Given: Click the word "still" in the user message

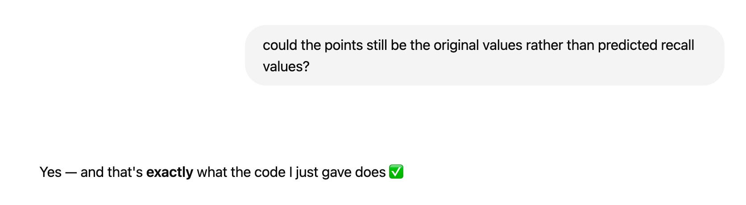Looking at the screenshot, I should (x=377, y=45).
